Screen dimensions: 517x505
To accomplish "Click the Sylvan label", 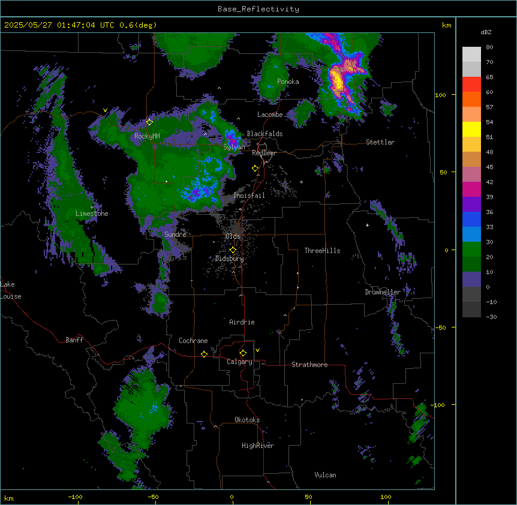I will 234,147.
